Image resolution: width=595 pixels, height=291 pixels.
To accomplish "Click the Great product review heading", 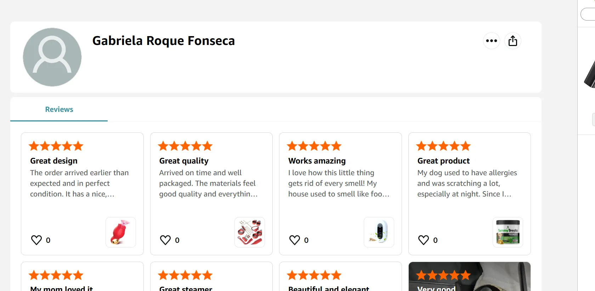I will coord(443,161).
